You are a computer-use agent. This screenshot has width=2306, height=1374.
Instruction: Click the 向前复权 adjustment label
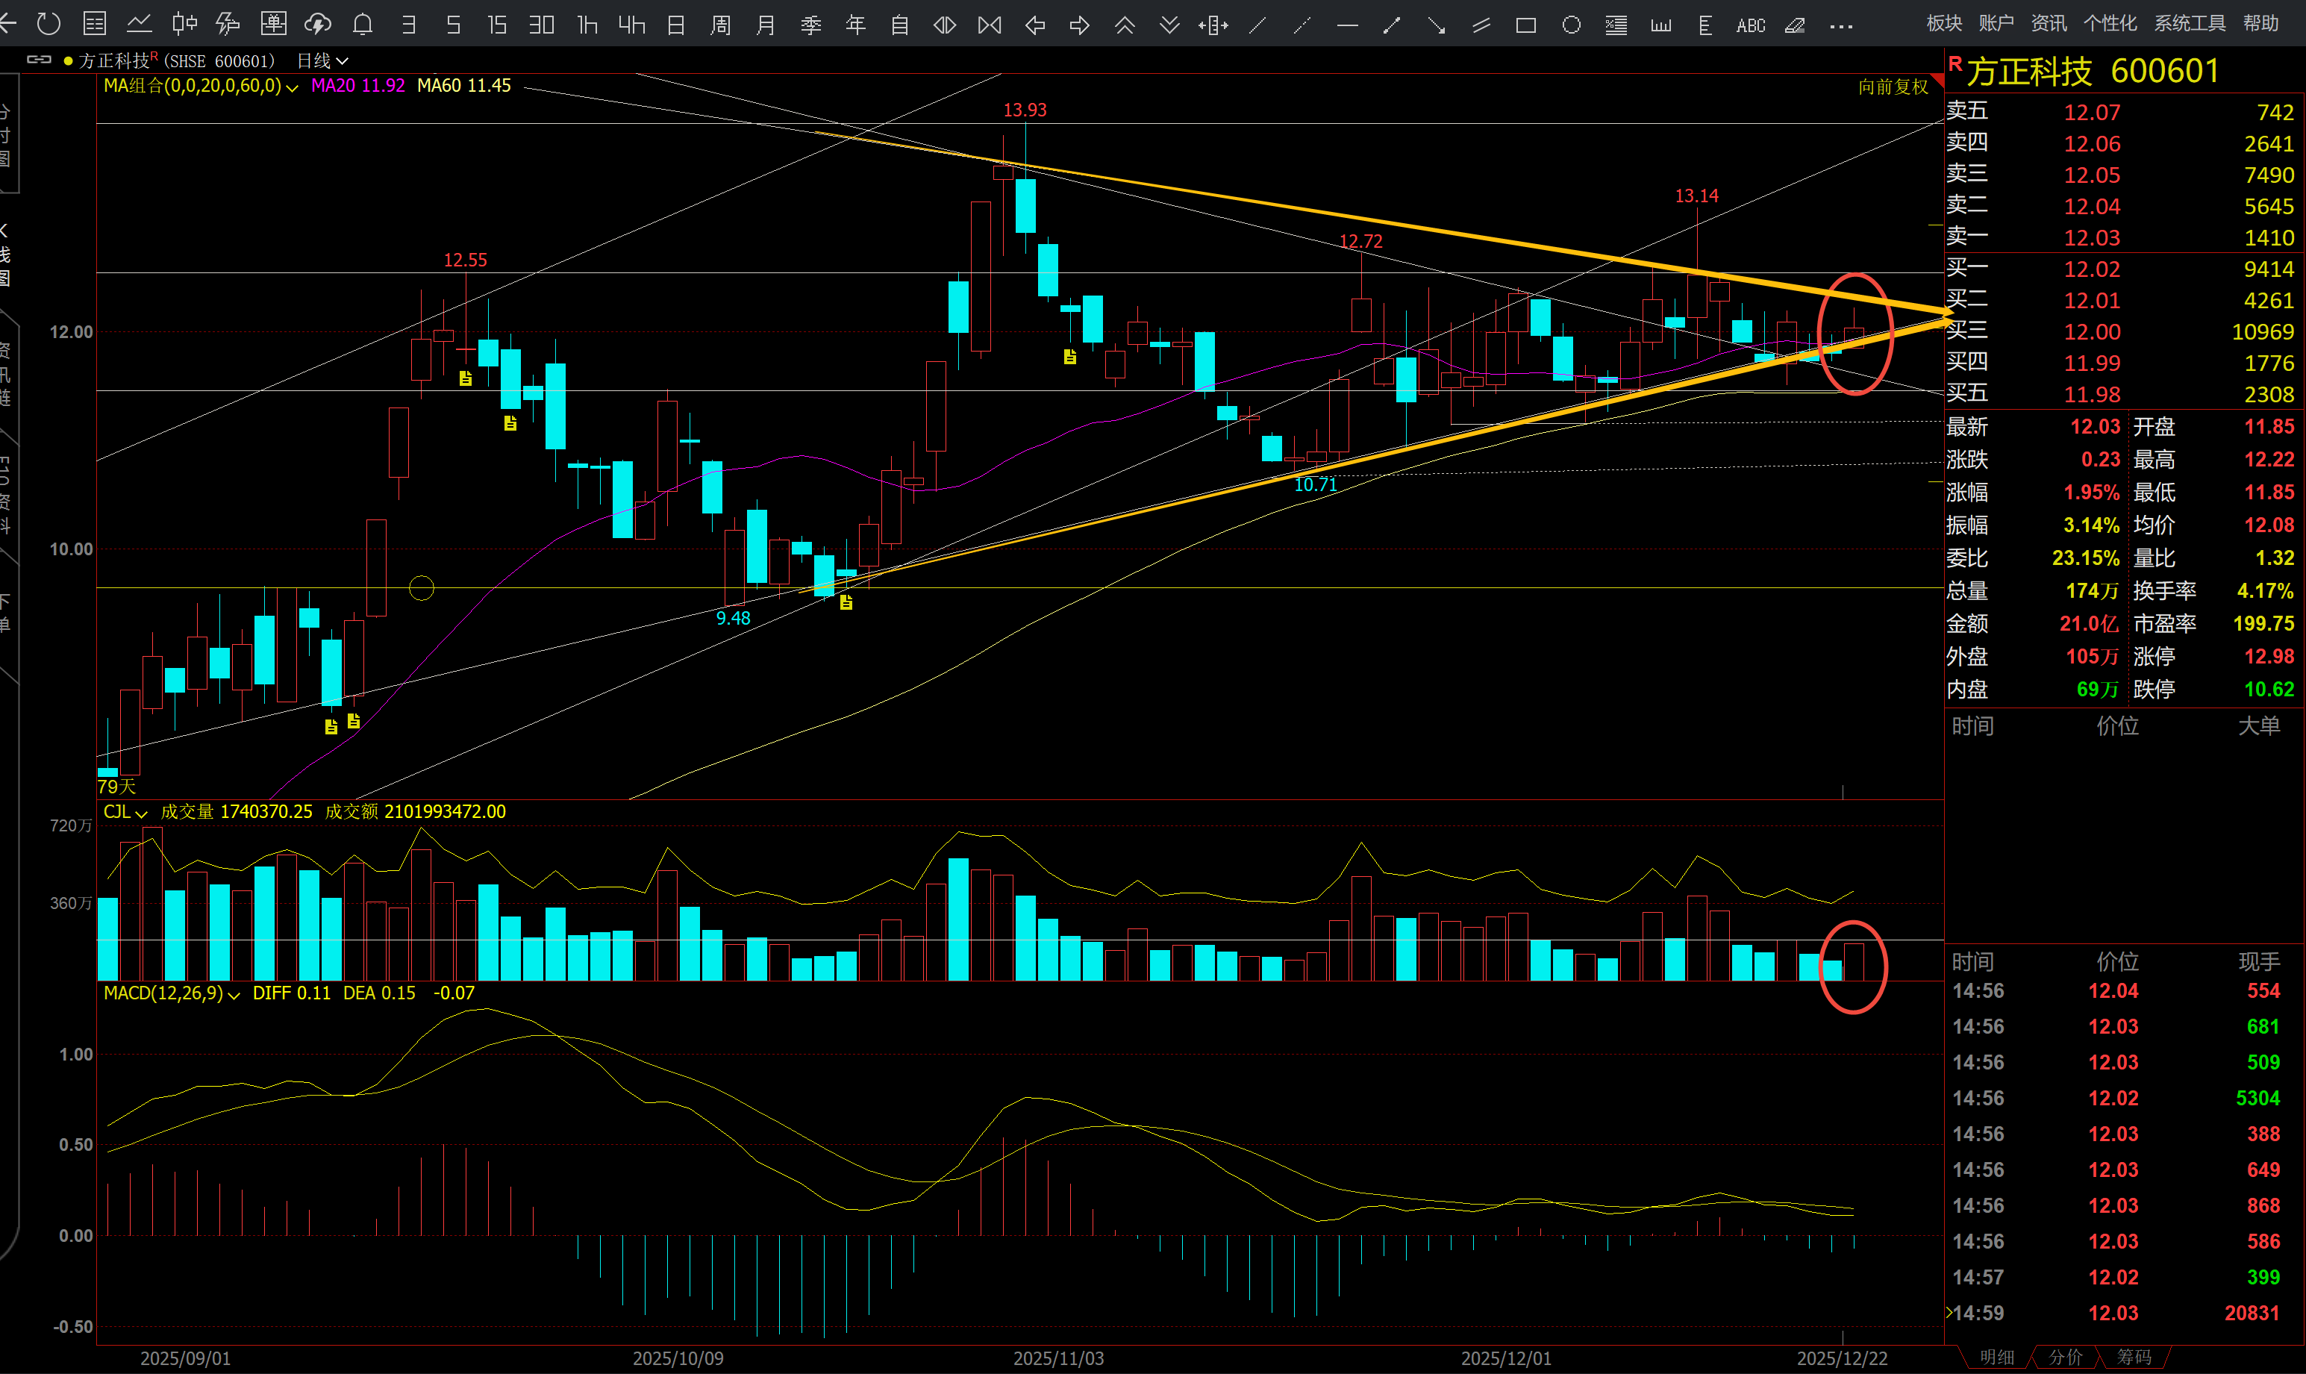1893,87
